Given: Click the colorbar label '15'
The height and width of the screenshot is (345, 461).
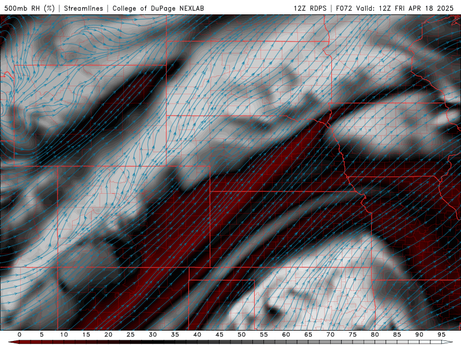Looking at the screenshot, I should pos(86,335).
